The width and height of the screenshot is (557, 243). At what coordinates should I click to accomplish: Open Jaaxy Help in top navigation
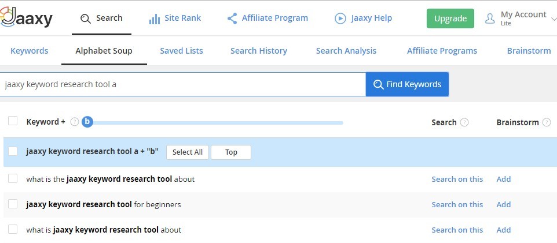[x=364, y=18]
